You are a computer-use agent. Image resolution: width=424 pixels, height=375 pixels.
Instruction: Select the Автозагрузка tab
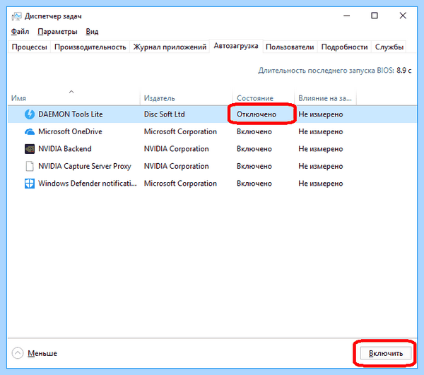[x=236, y=46]
